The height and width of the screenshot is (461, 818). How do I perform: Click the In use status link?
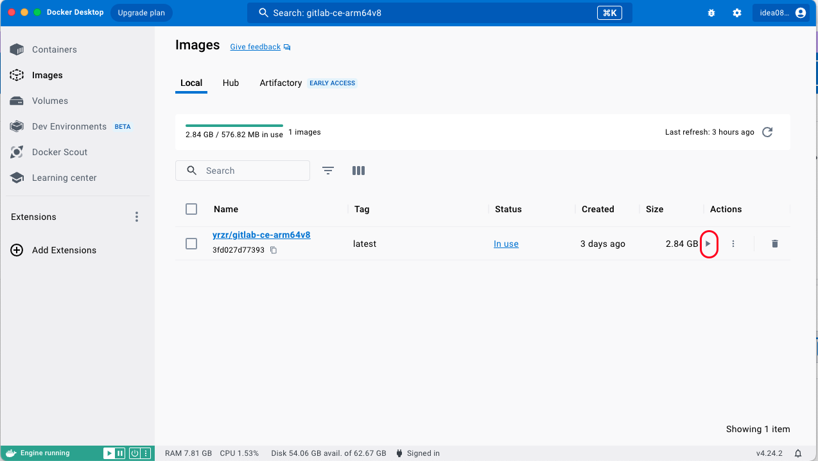[x=506, y=244]
